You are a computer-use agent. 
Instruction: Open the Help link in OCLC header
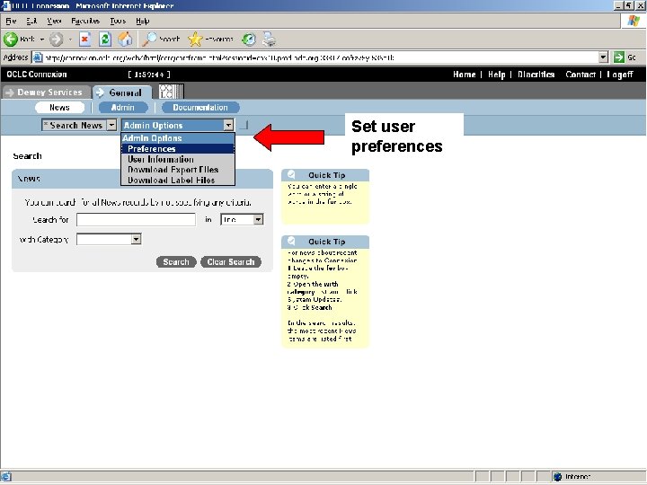click(496, 75)
